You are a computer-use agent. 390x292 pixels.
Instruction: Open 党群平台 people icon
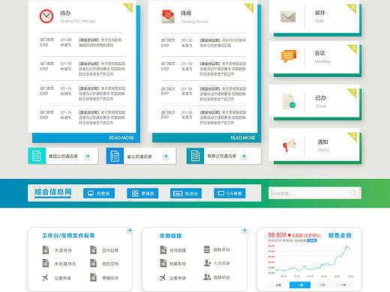(207, 277)
